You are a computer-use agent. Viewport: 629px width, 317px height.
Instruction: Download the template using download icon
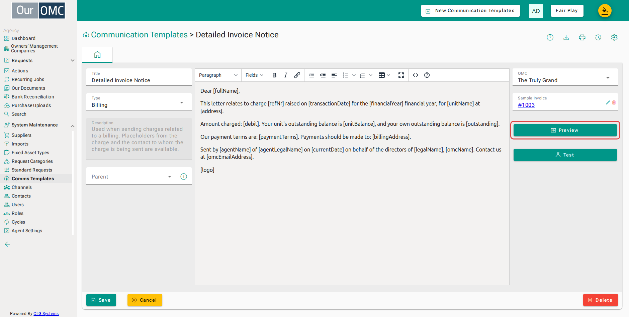click(x=566, y=37)
